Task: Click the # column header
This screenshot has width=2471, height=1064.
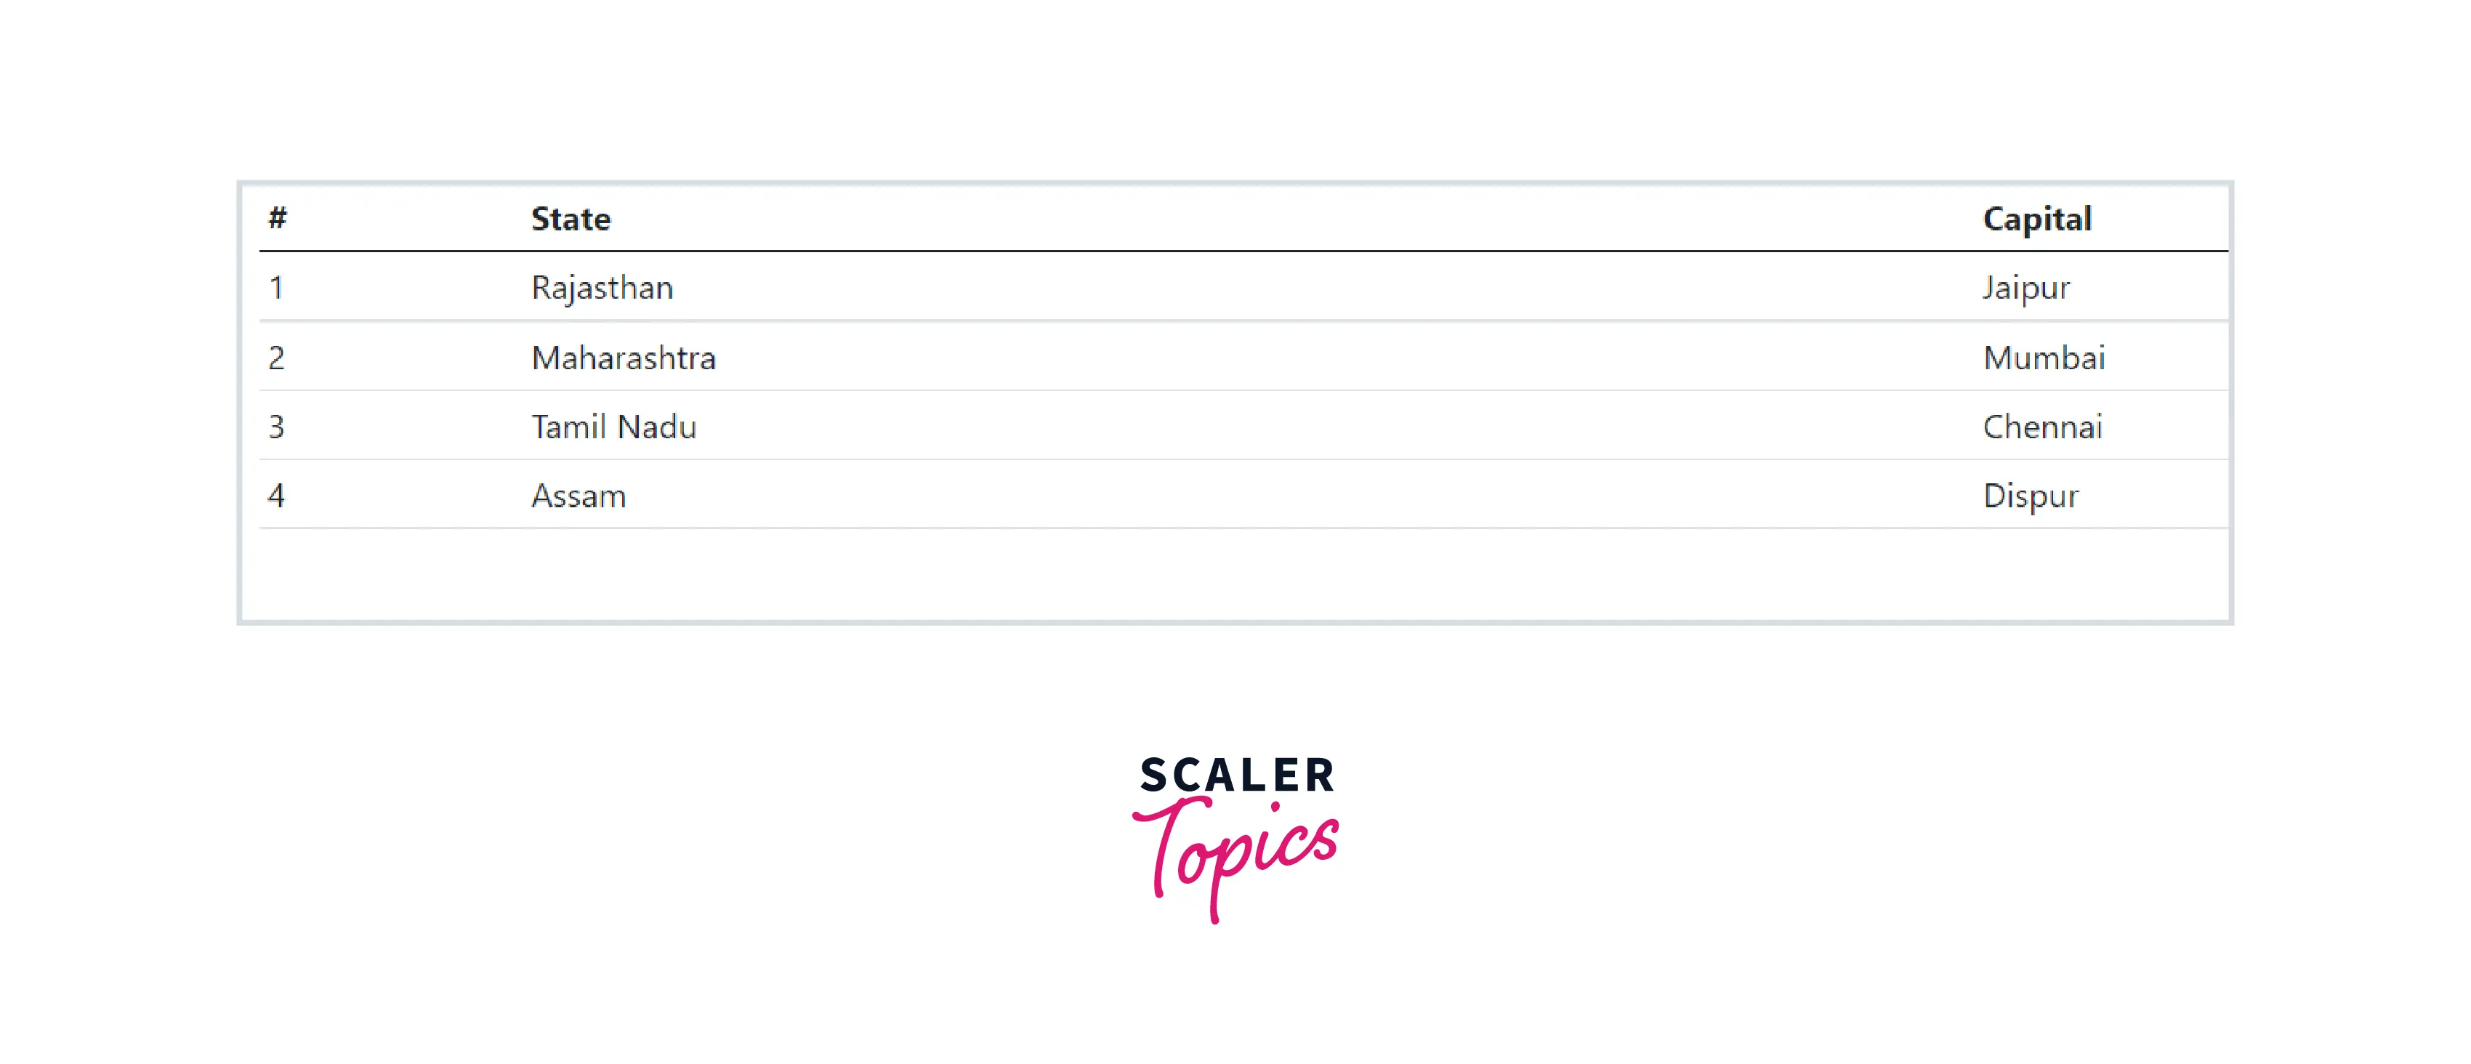Action: click(x=277, y=219)
